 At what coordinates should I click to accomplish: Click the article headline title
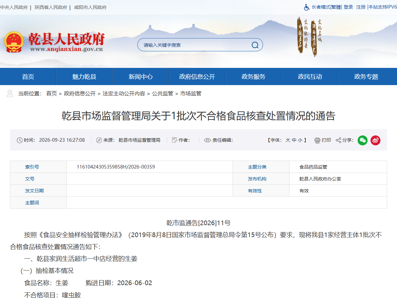click(x=198, y=116)
